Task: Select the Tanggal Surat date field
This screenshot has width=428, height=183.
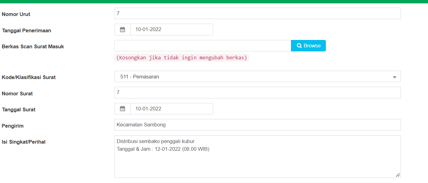Action: click(172, 108)
